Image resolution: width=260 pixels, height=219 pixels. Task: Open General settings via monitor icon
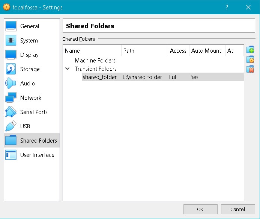(x=11, y=26)
